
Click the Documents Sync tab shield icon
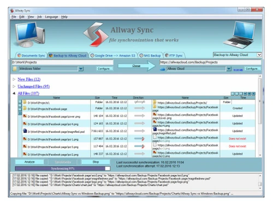coord(19,55)
